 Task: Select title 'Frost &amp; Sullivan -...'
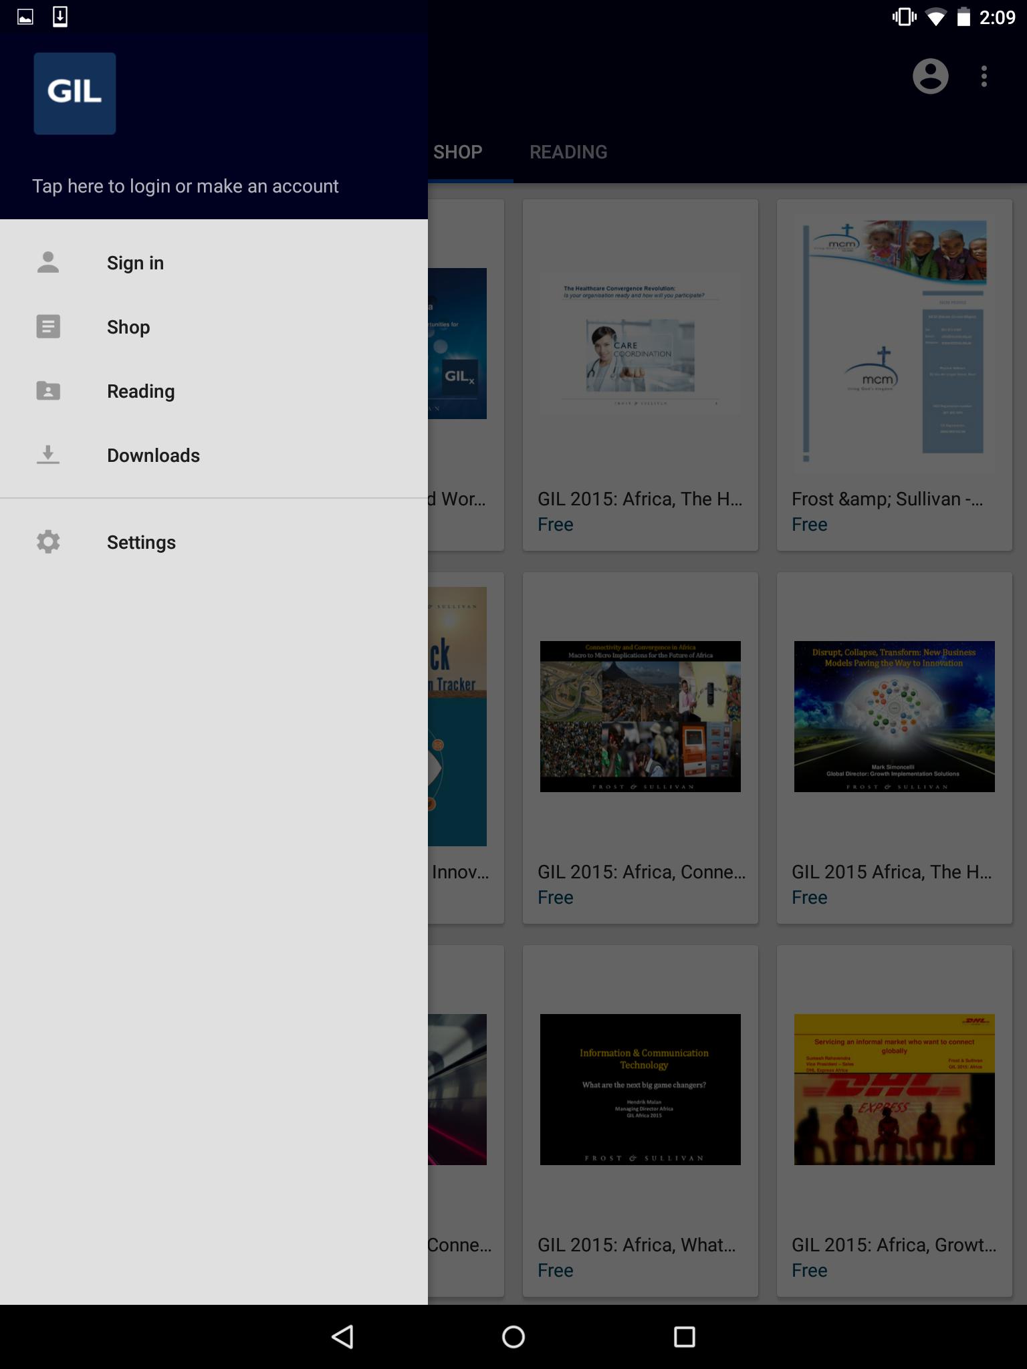pos(887,499)
